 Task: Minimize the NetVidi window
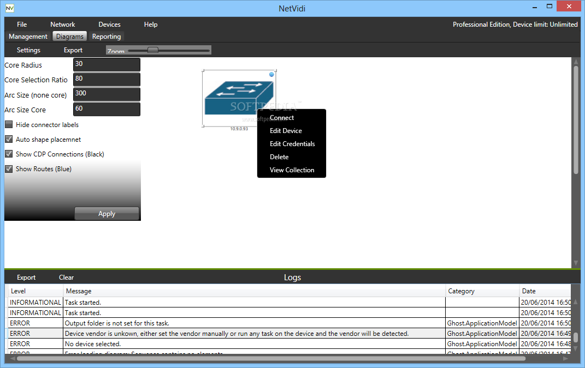535,7
